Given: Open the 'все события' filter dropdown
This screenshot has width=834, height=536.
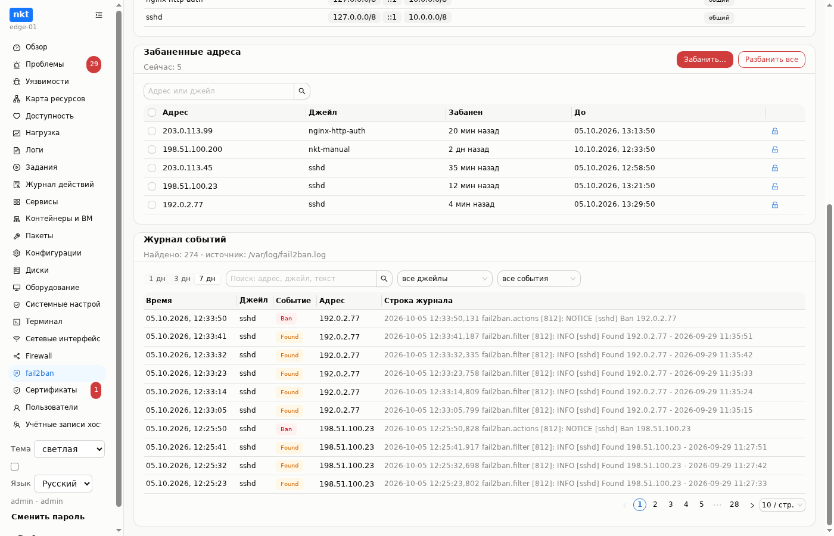Looking at the screenshot, I should pyautogui.click(x=539, y=279).
